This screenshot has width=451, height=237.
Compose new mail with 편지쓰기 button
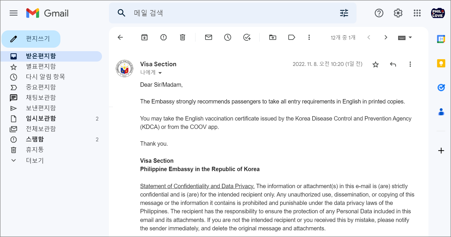[31, 39]
